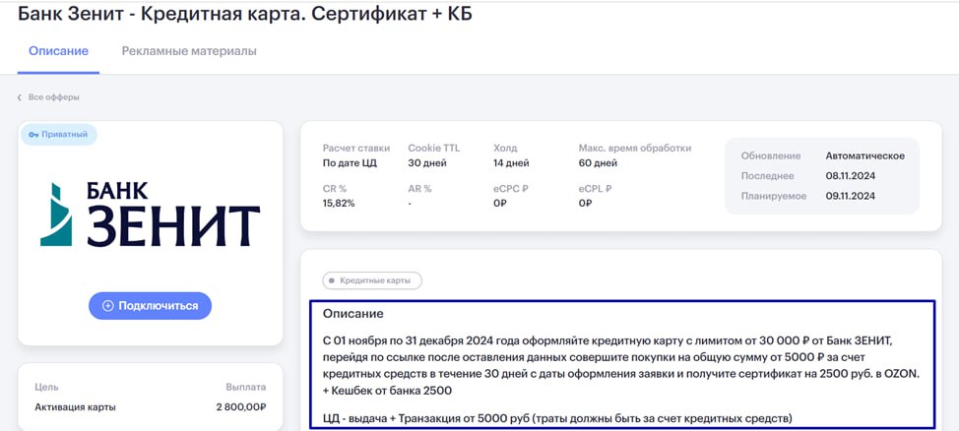Click the Cookie TTL value 30 дней
Screen dimensions: 959x431
click(x=427, y=163)
